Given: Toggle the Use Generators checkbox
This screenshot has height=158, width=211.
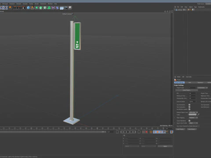Looking at the screenshot, I should coord(189,107).
